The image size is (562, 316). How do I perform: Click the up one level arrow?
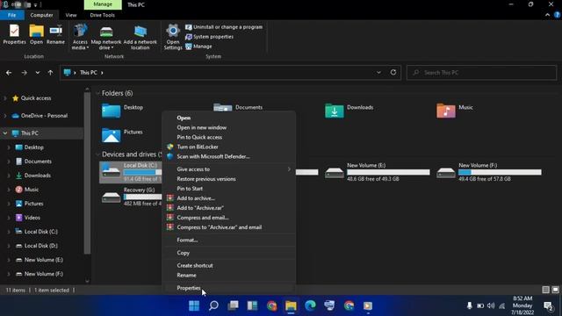click(x=50, y=73)
